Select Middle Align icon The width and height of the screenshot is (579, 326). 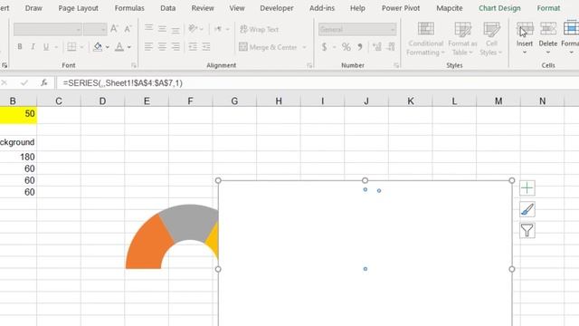pos(162,28)
